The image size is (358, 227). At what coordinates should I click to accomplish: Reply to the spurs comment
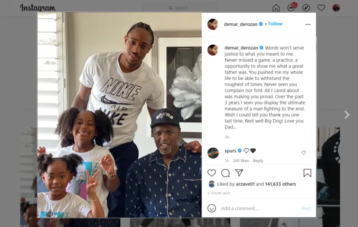[x=258, y=161]
